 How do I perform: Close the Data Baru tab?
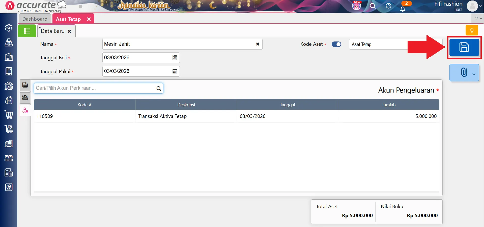point(69,31)
